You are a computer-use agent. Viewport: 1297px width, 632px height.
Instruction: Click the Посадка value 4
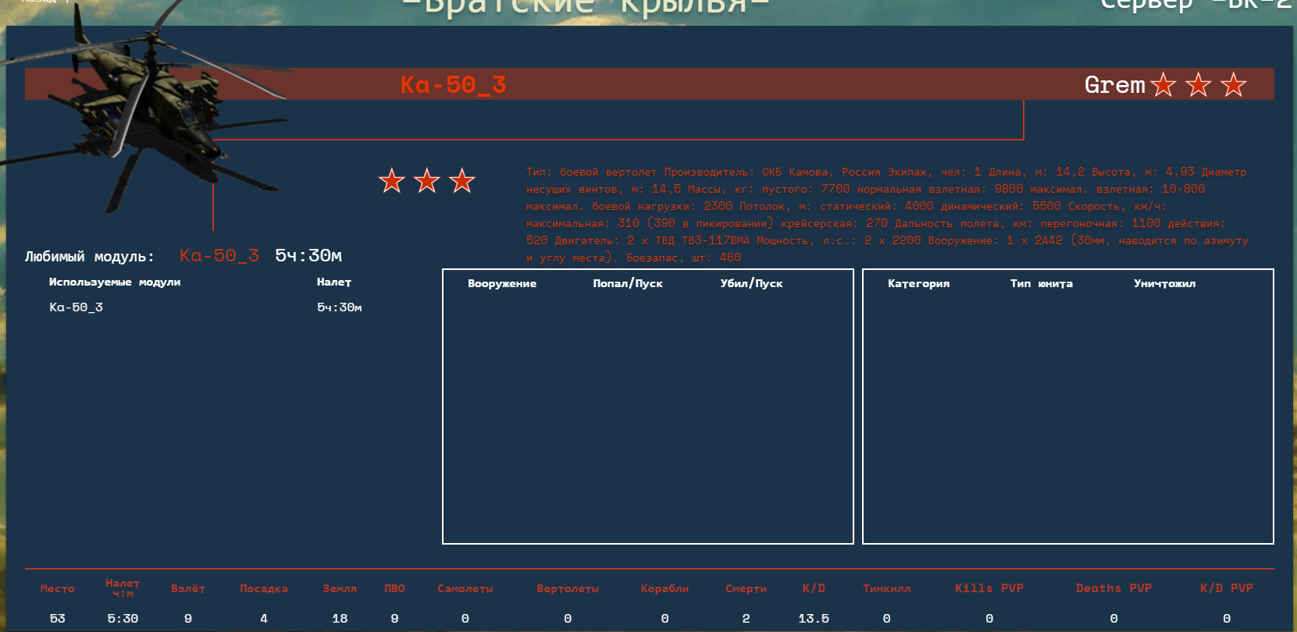[x=264, y=619]
